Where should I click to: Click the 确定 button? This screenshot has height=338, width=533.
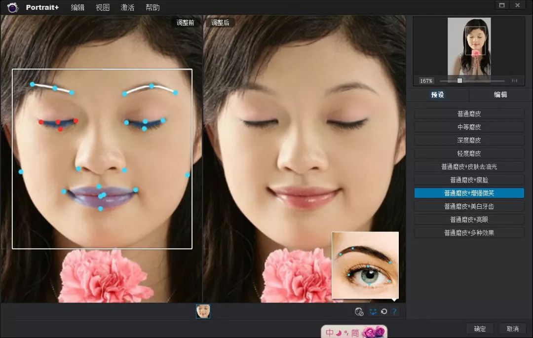click(x=480, y=329)
